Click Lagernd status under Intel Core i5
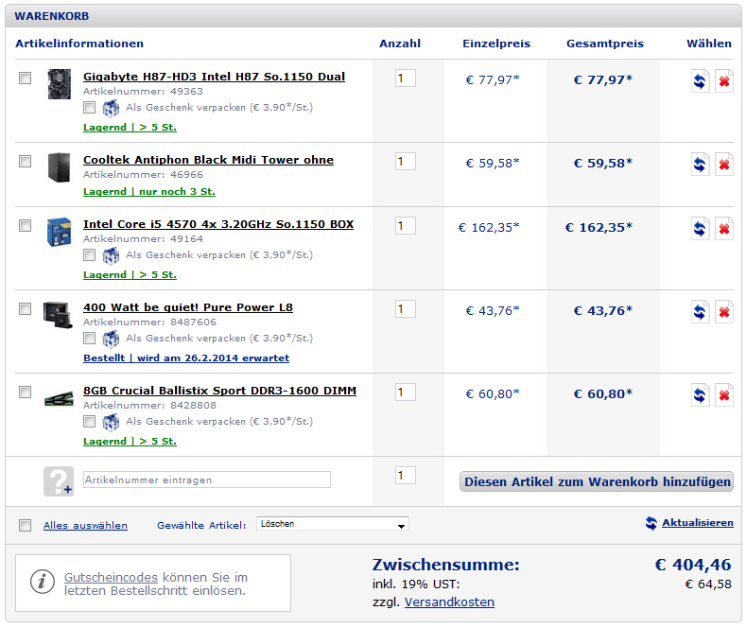The image size is (746, 628). (130, 275)
